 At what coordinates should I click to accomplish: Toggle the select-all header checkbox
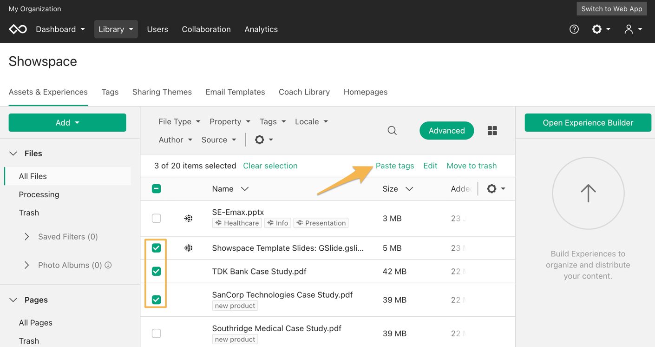click(157, 188)
